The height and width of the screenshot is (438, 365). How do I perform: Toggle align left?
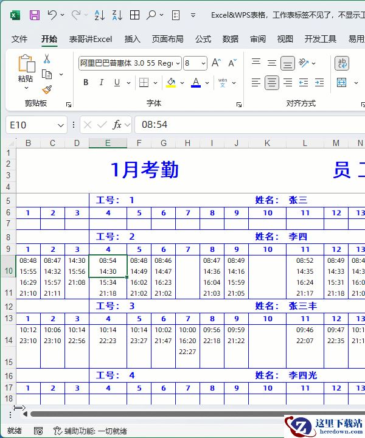[256, 82]
